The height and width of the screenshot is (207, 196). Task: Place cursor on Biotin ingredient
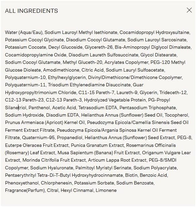point(131,175)
